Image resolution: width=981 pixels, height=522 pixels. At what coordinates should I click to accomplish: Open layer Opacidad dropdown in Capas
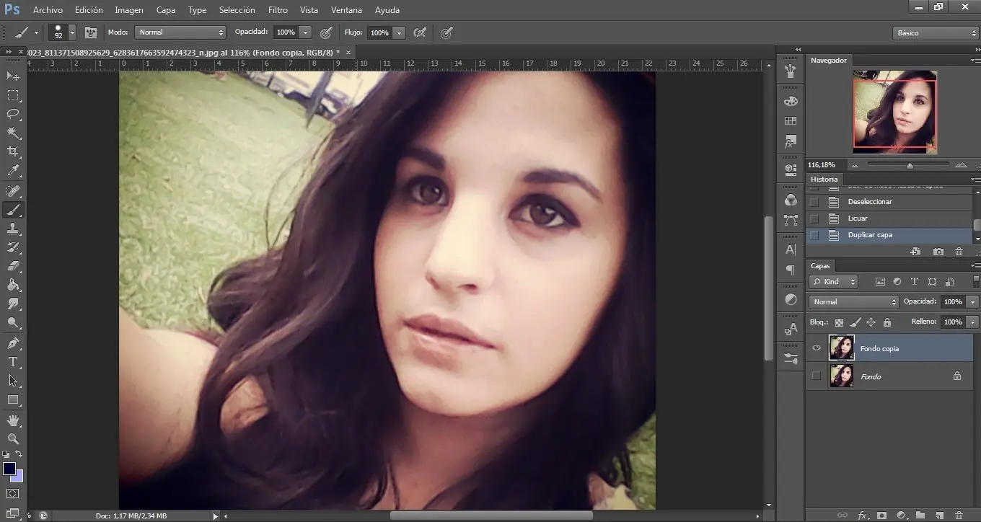[973, 302]
